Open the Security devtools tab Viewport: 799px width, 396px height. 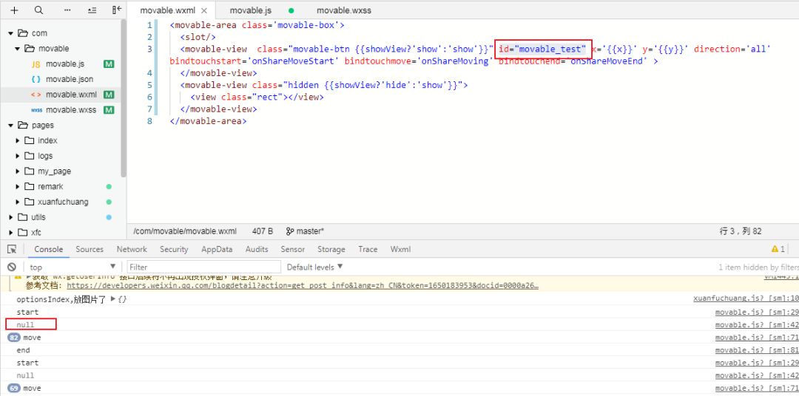coord(174,249)
